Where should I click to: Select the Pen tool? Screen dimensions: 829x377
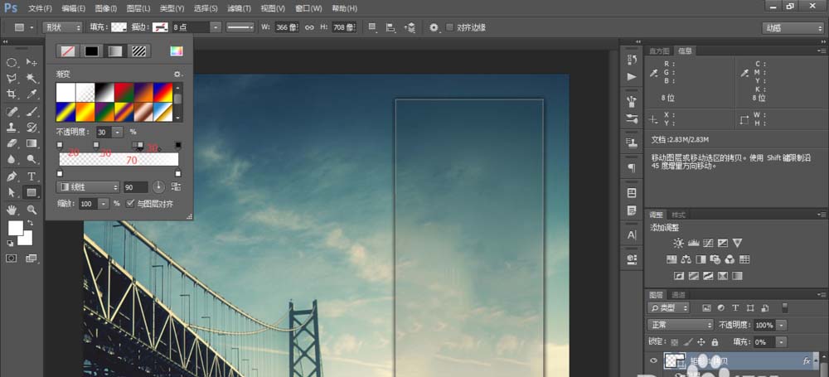pos(12,176)
